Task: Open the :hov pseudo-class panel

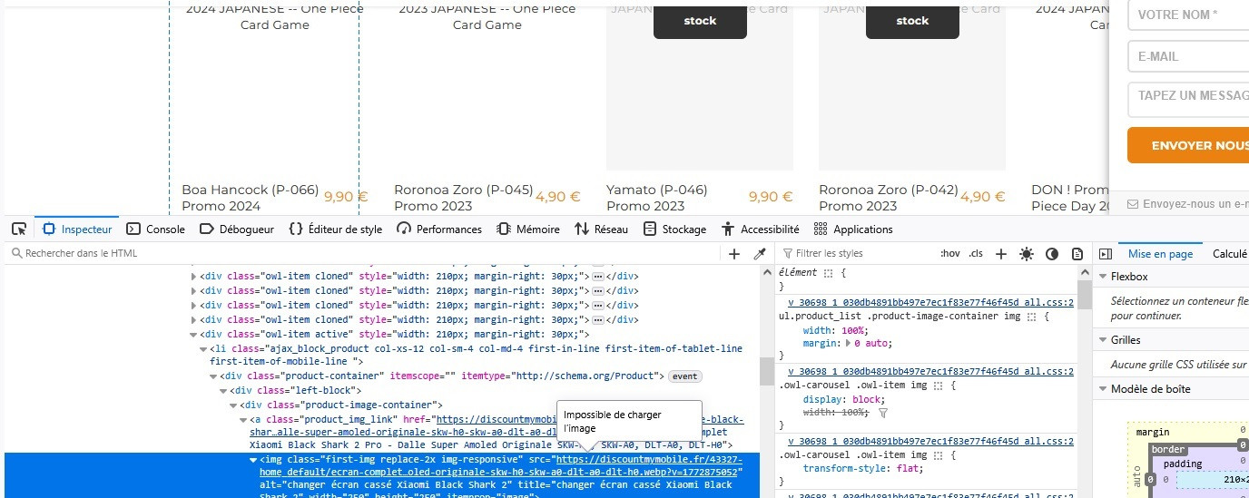Action: pos(950,254)
